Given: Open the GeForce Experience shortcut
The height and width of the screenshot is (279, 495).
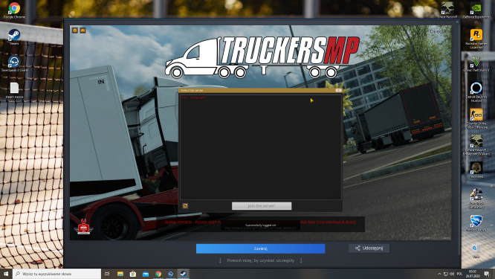Looking at the screenshot, I should click(476, 10).
